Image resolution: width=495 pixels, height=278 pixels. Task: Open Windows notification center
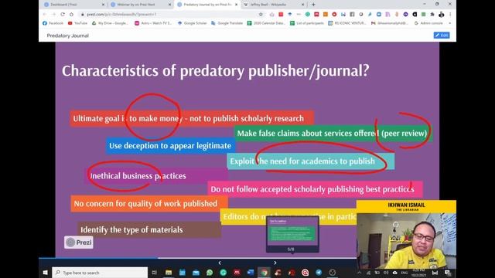click(x=448, y=273)
